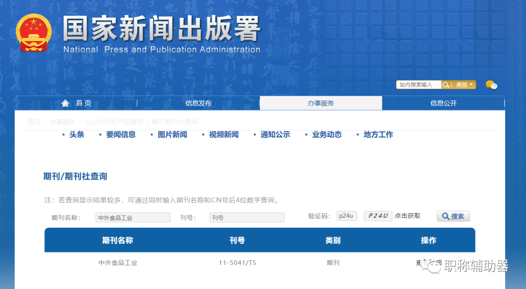Click the home icon beside 首页
Screen dimensions: 526x289
[x=65, y=103]
